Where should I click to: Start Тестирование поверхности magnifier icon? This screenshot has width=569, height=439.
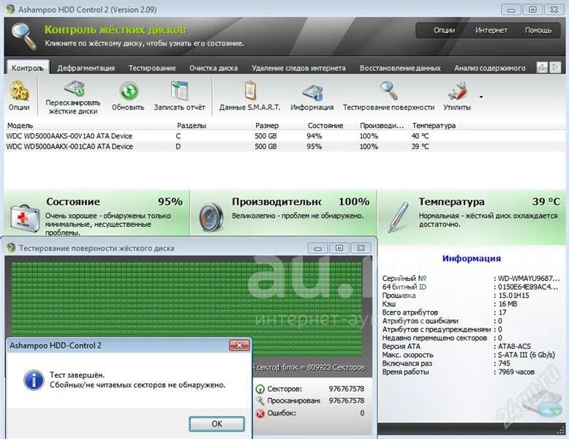coord(388,91)
